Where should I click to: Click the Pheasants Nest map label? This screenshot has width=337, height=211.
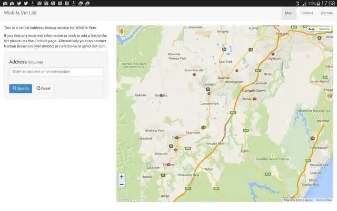click(189, 175)
